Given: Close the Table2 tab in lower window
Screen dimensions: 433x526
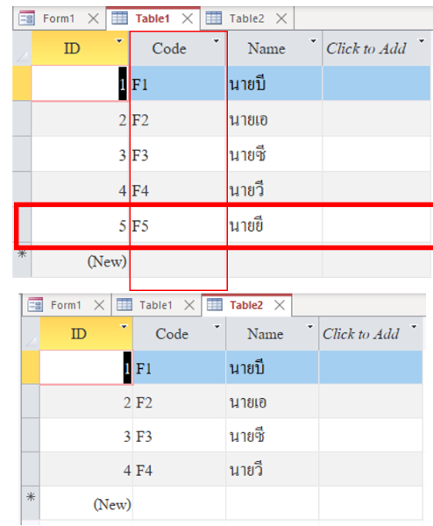Looking at the screenshot, I should click(280, 305).
